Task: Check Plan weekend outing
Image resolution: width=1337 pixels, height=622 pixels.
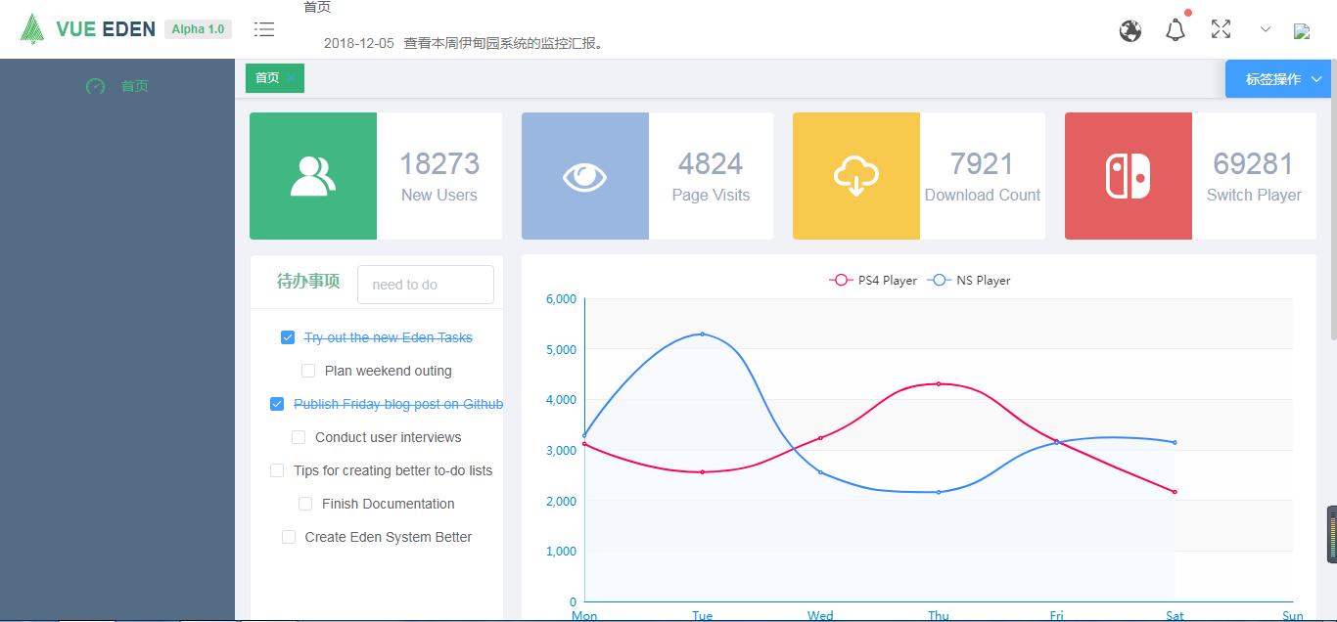Action: (x=308, y=371)
